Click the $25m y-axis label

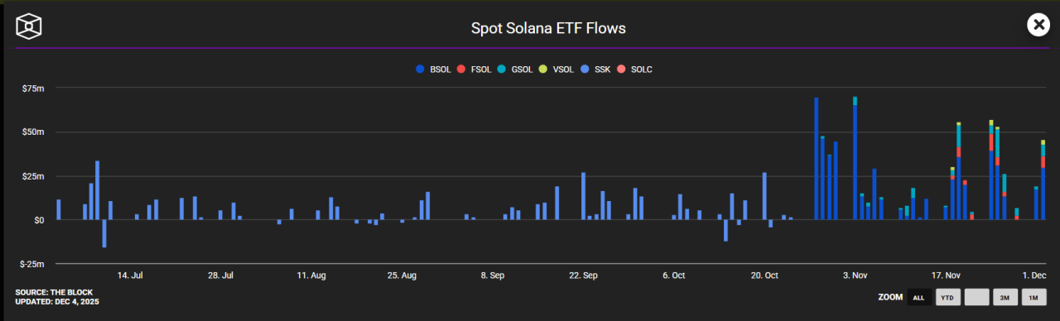pos(33,176)
